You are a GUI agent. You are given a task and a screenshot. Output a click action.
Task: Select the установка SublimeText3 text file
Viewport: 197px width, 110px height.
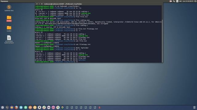[x=9, y=39]
